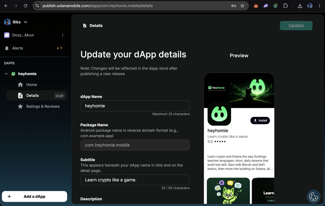Click the Details document icon in sidebar
Screen dimensions: 325x206
[x=20, y=95]
